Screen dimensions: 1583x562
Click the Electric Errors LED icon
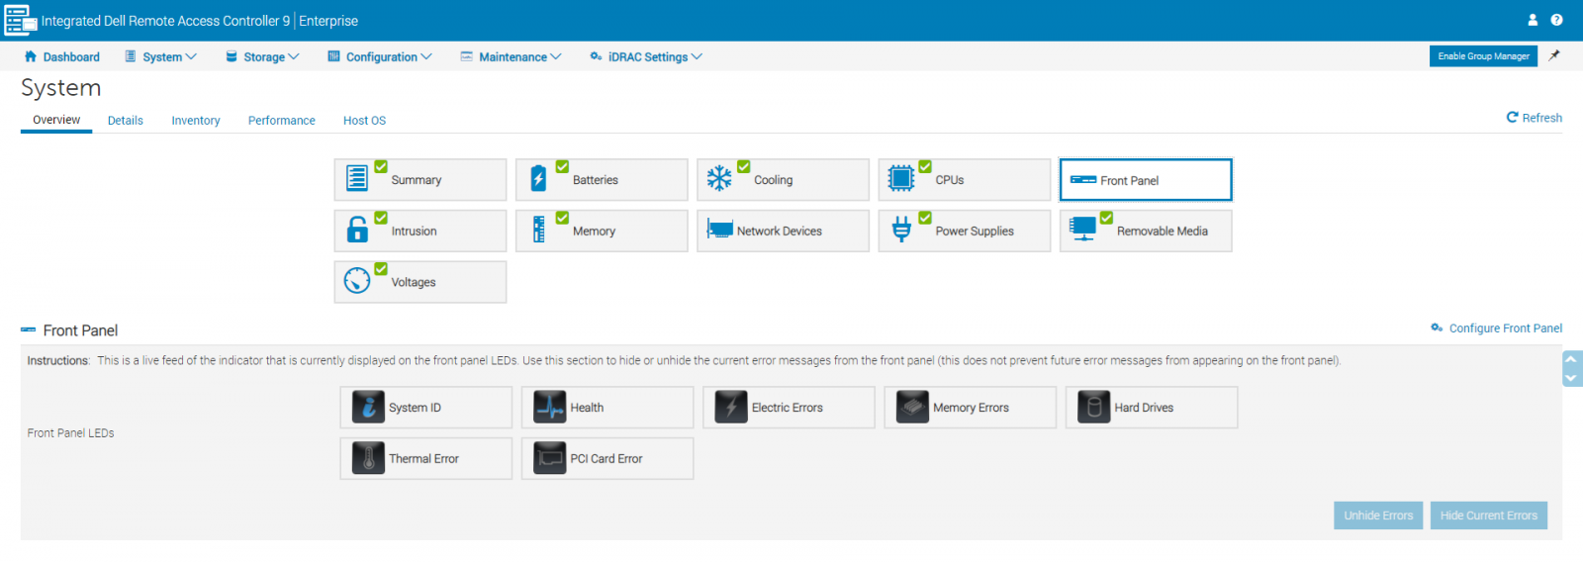coord(731,407)
